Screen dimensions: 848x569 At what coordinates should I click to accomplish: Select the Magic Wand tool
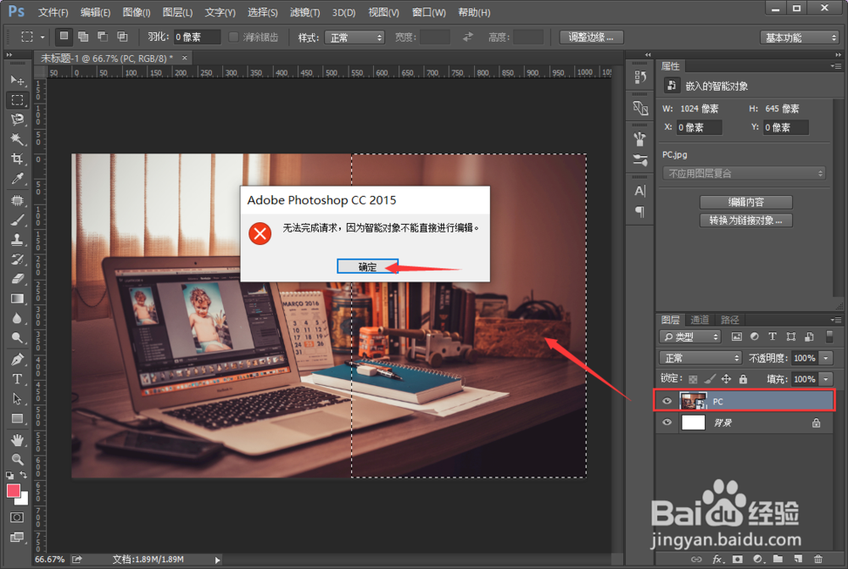pos(17,139)
